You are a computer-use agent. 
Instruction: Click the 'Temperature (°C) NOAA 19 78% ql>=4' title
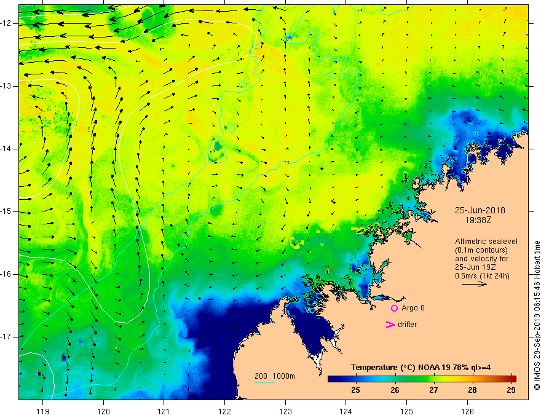[x=421, y=368]
